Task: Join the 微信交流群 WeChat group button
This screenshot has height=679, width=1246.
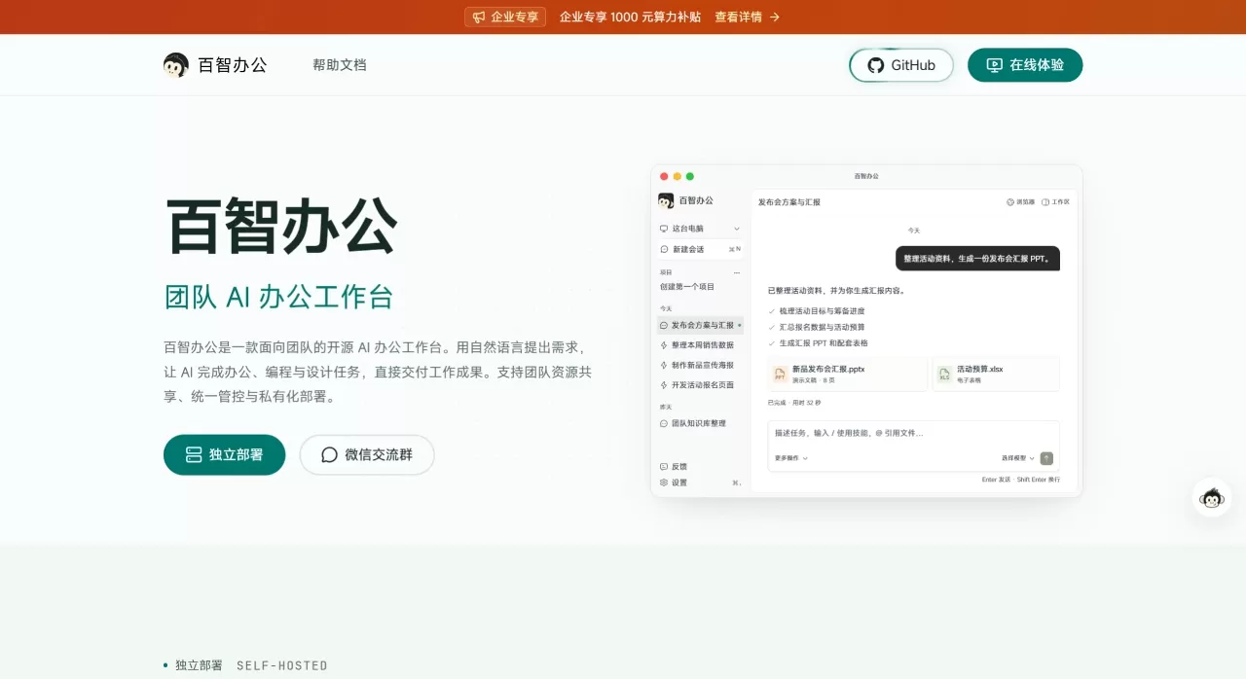Action: tap(367, 455)
